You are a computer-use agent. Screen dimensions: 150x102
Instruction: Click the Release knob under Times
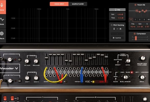pyautogui.click(x=36, y=61)
